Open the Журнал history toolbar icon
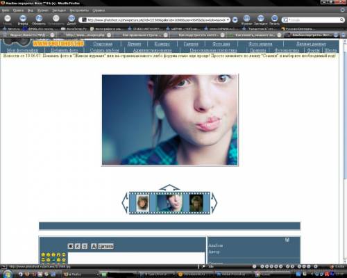The width and height of the screenshot is (347, 278). pos(246,18)
